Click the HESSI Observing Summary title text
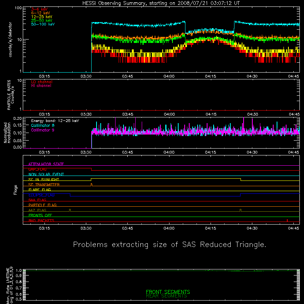 161,3
